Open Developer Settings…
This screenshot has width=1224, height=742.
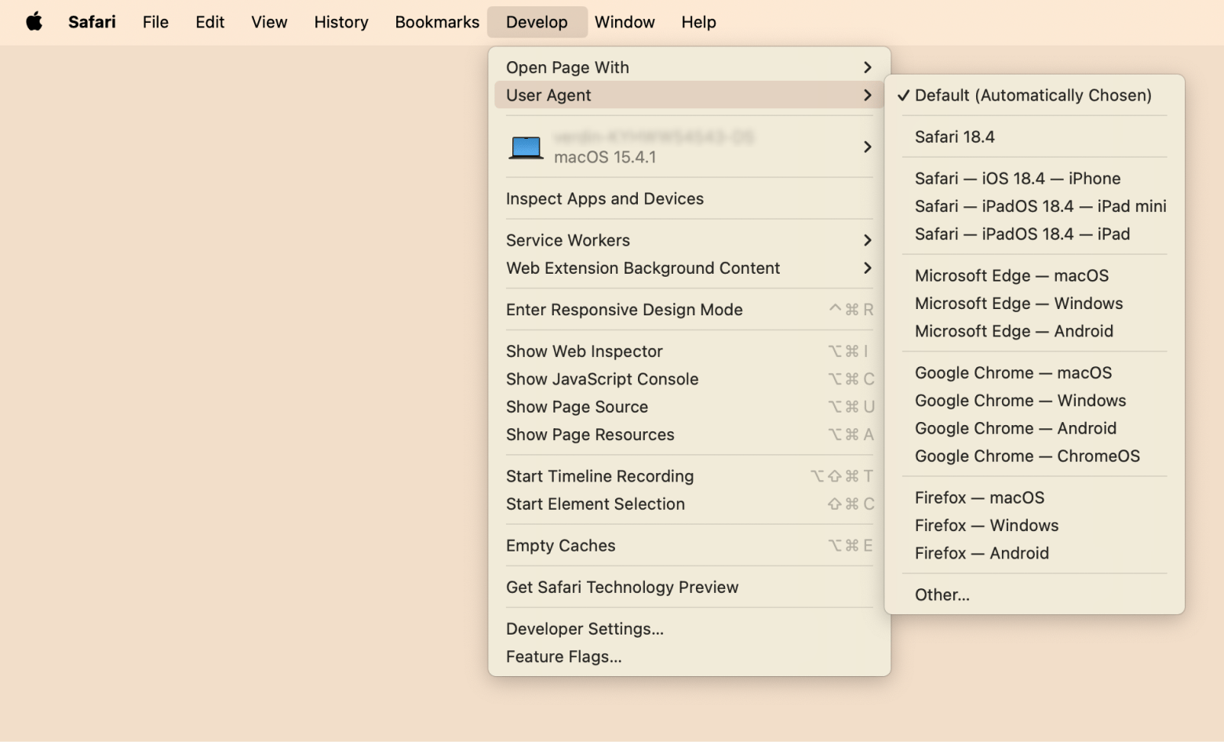tap(585, 629)
